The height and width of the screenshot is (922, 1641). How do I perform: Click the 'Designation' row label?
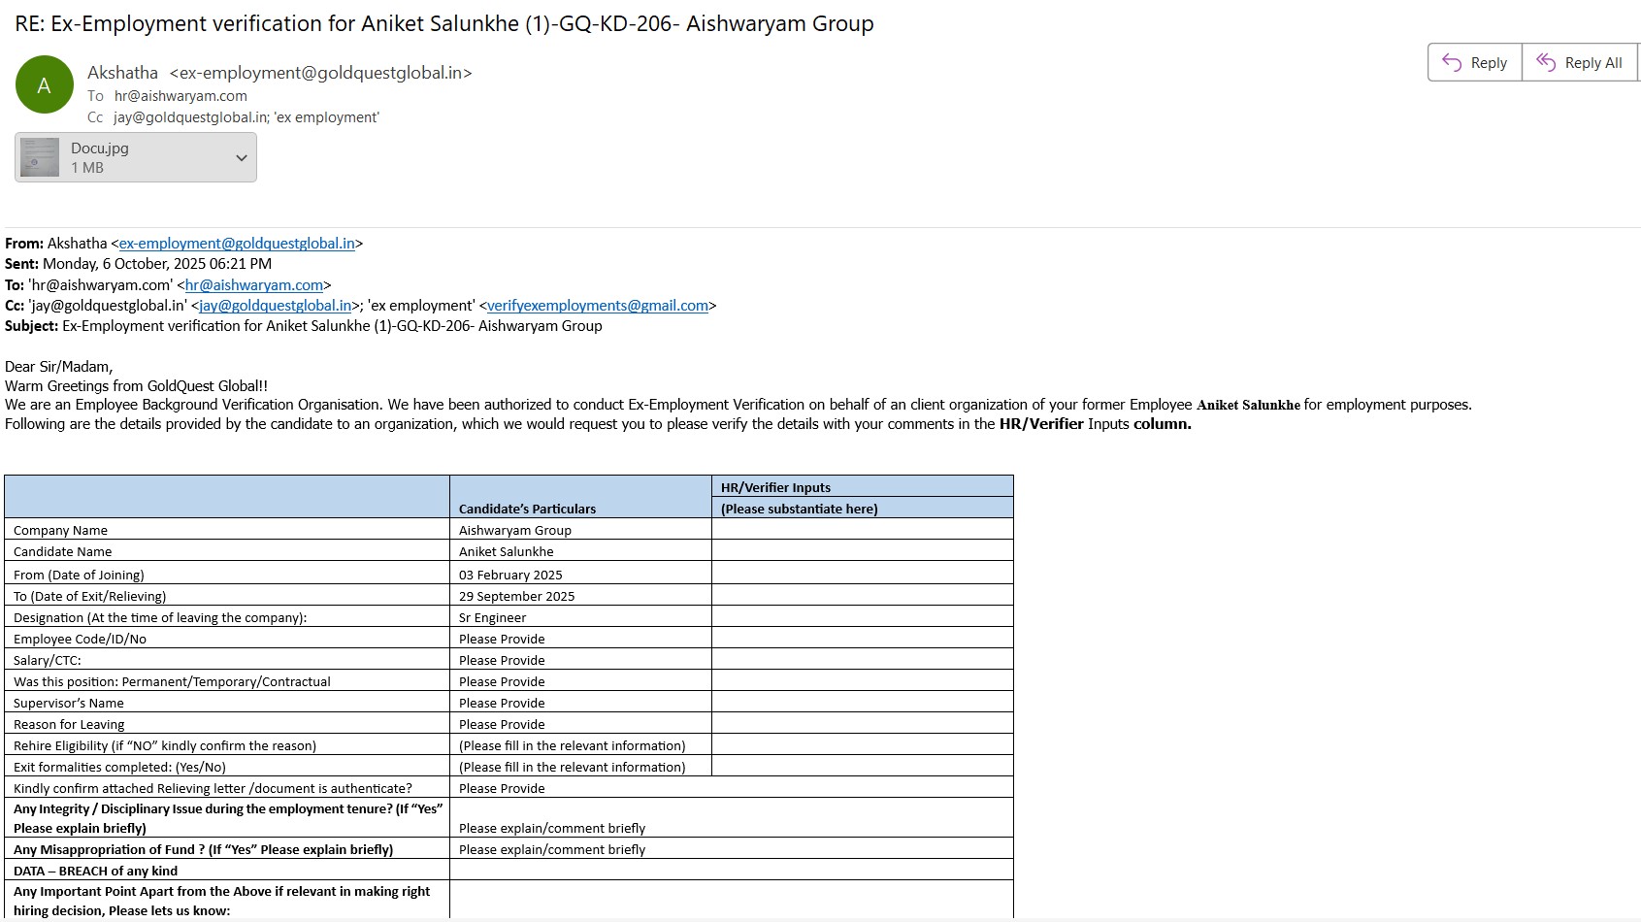(160, 618)
